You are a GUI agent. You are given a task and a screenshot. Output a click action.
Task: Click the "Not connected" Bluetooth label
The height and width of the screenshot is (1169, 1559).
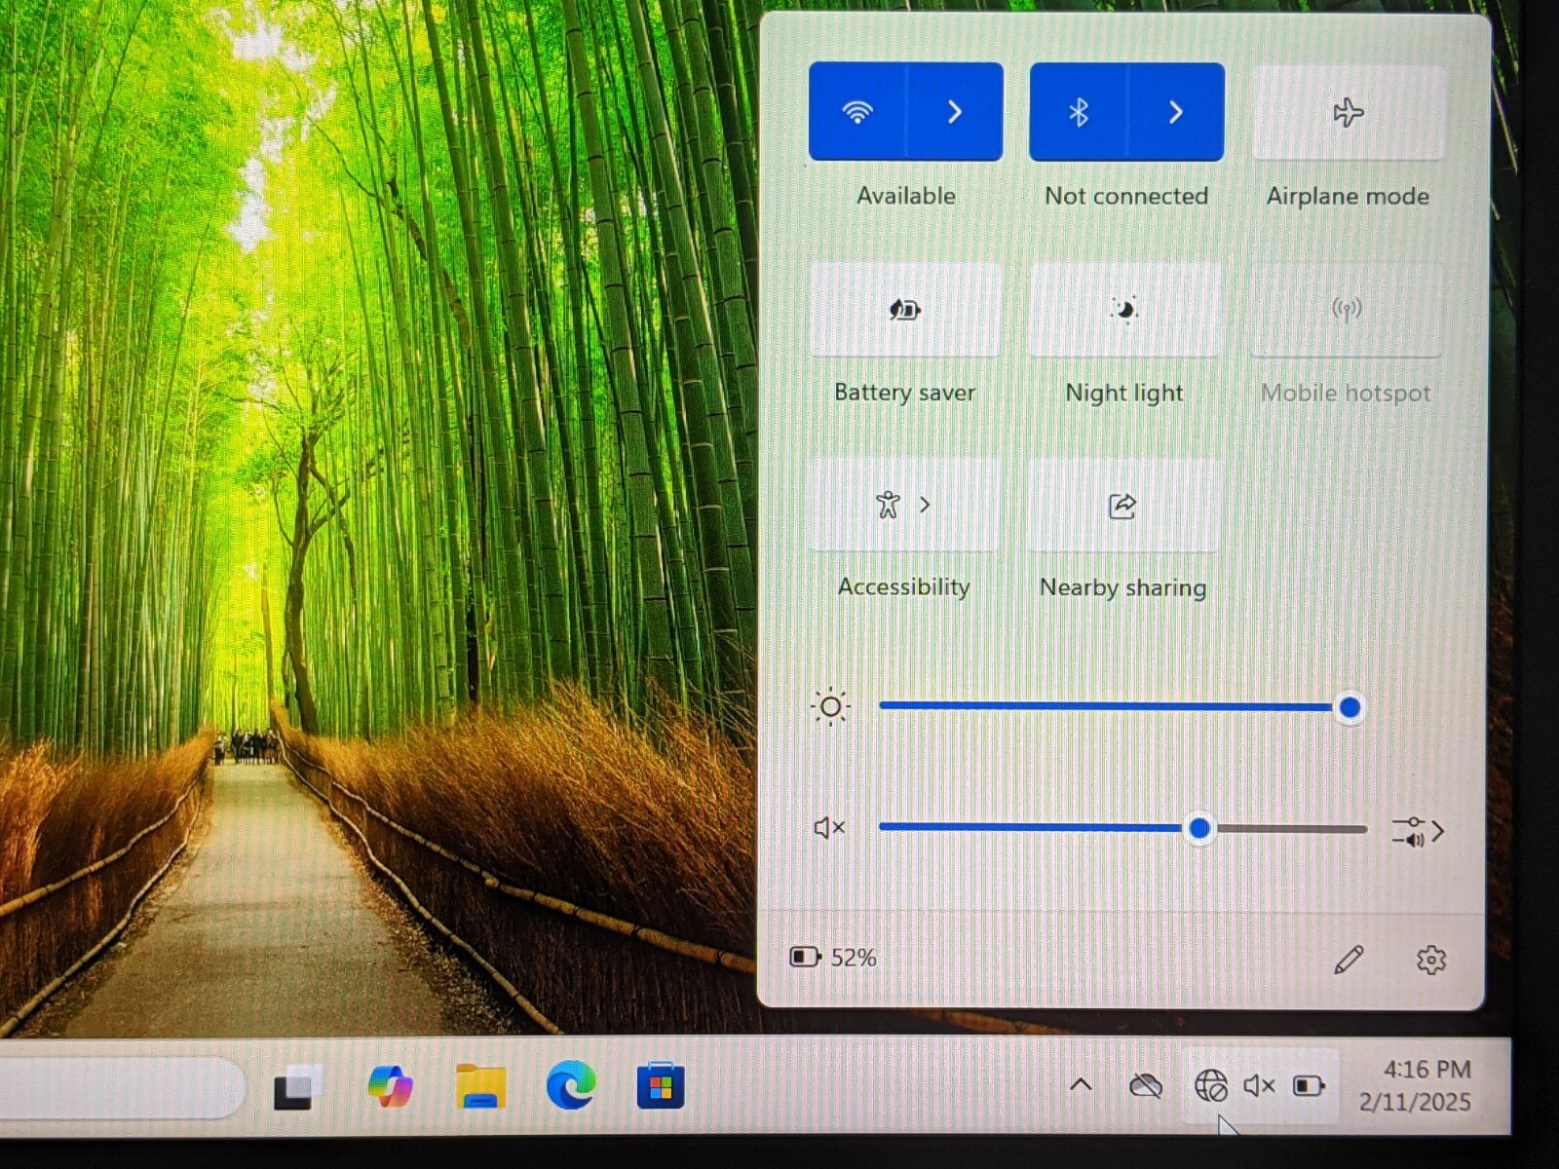(1126, 196)
